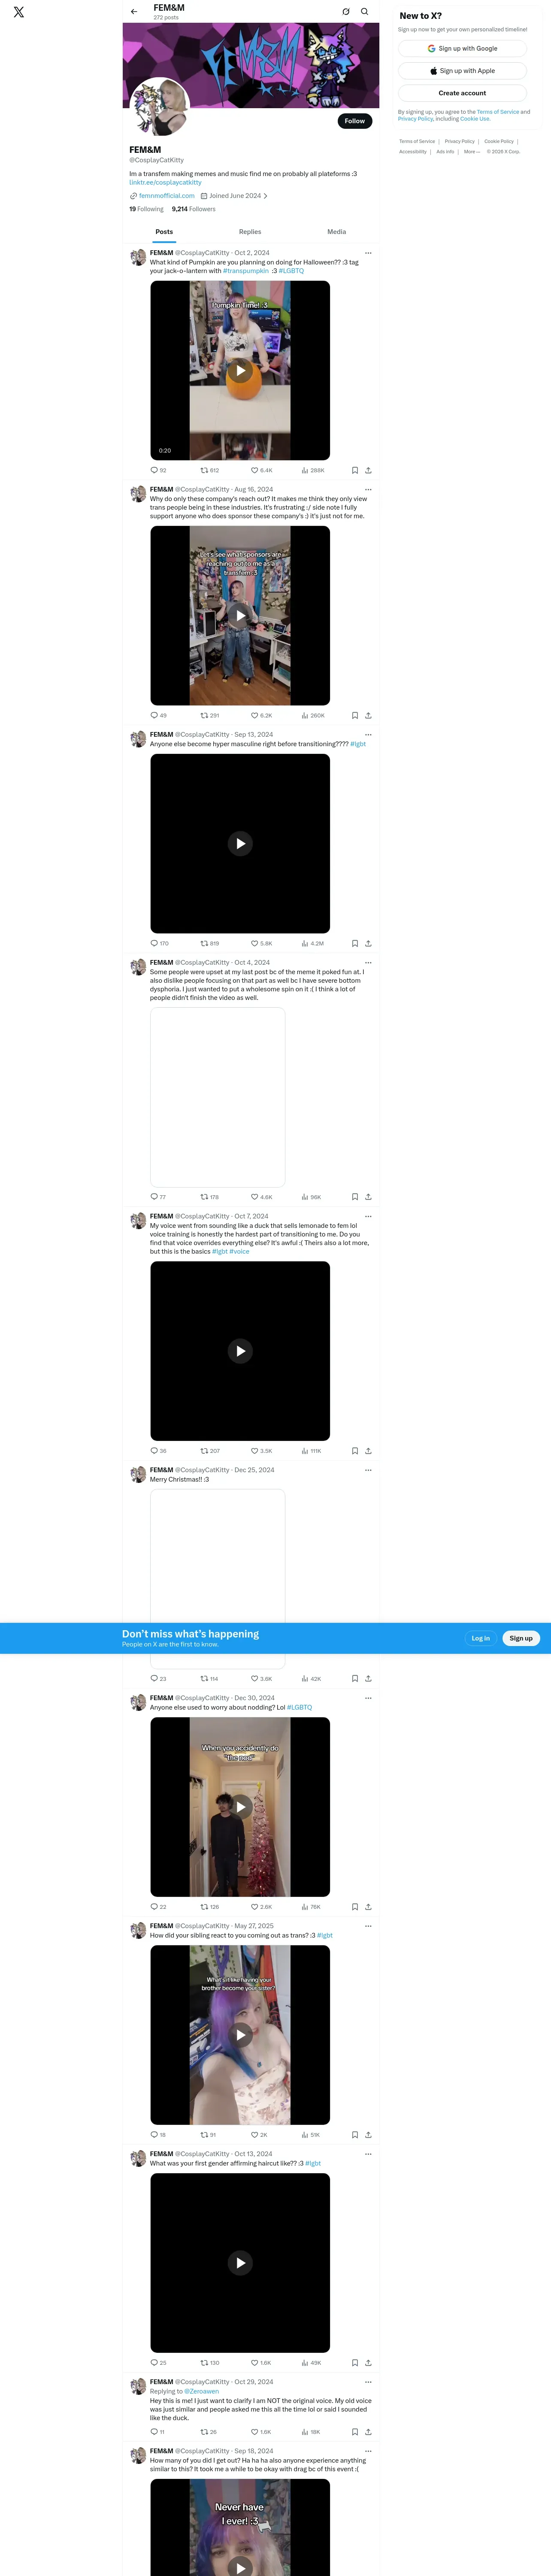Share the Sep 13 hyper masculine post

click(368, 943)
